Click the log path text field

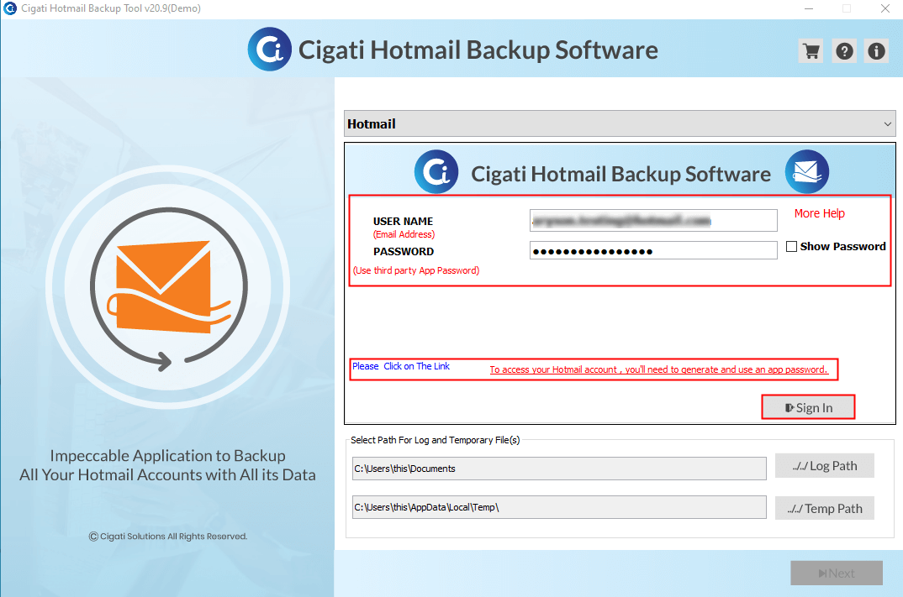[x=559, y=469]
